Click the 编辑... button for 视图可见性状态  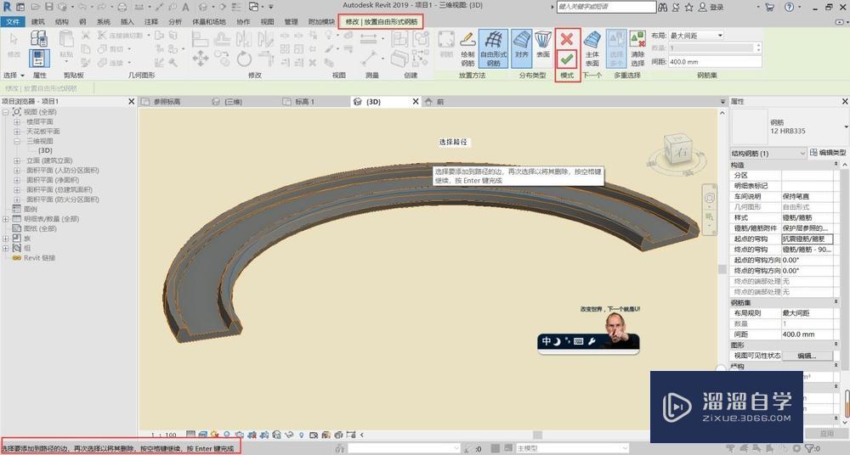click(806, 356)
